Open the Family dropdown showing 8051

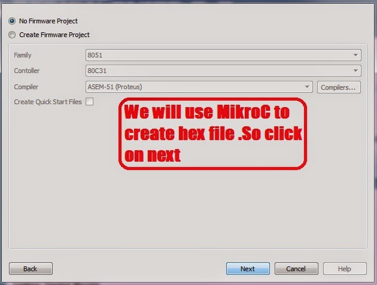click(223, 55)
